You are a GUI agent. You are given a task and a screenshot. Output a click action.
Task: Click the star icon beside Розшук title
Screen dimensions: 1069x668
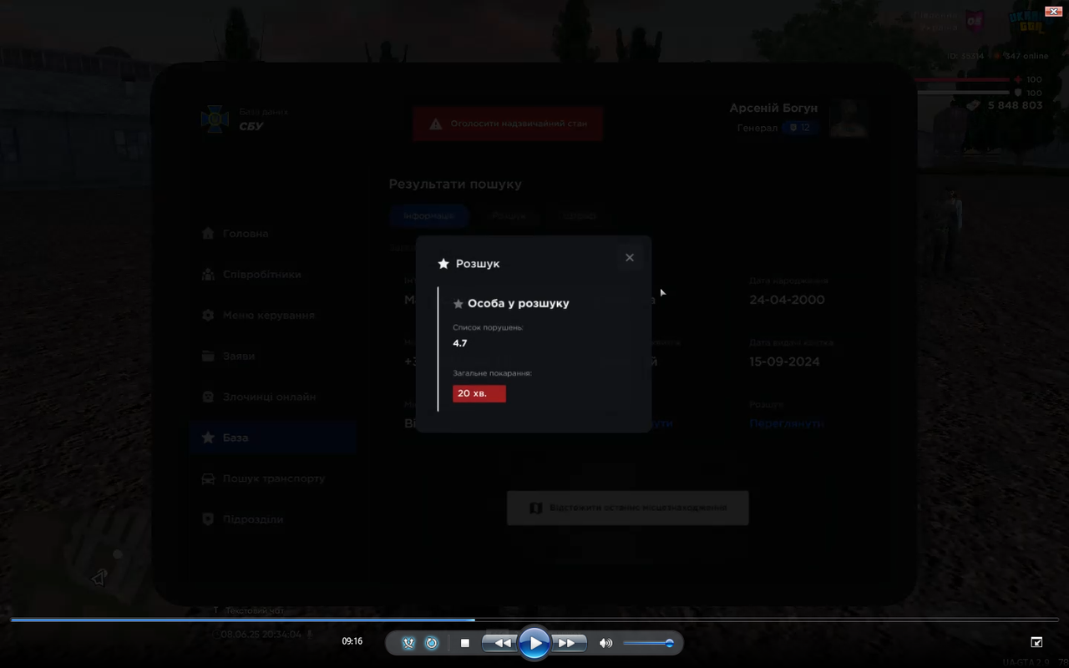[443, 264]
